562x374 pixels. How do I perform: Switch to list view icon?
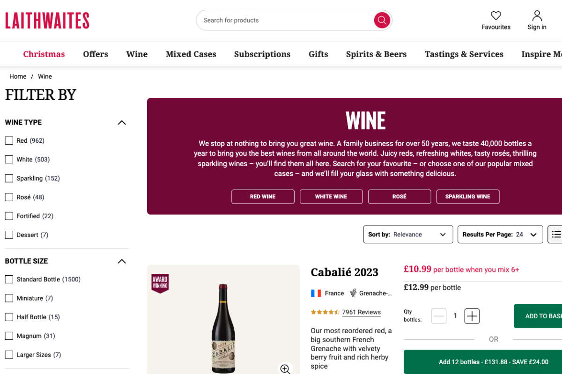(556, 235)
